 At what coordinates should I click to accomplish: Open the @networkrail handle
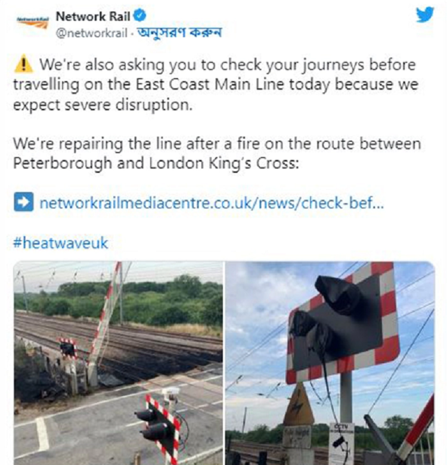(x=92, y=33)
